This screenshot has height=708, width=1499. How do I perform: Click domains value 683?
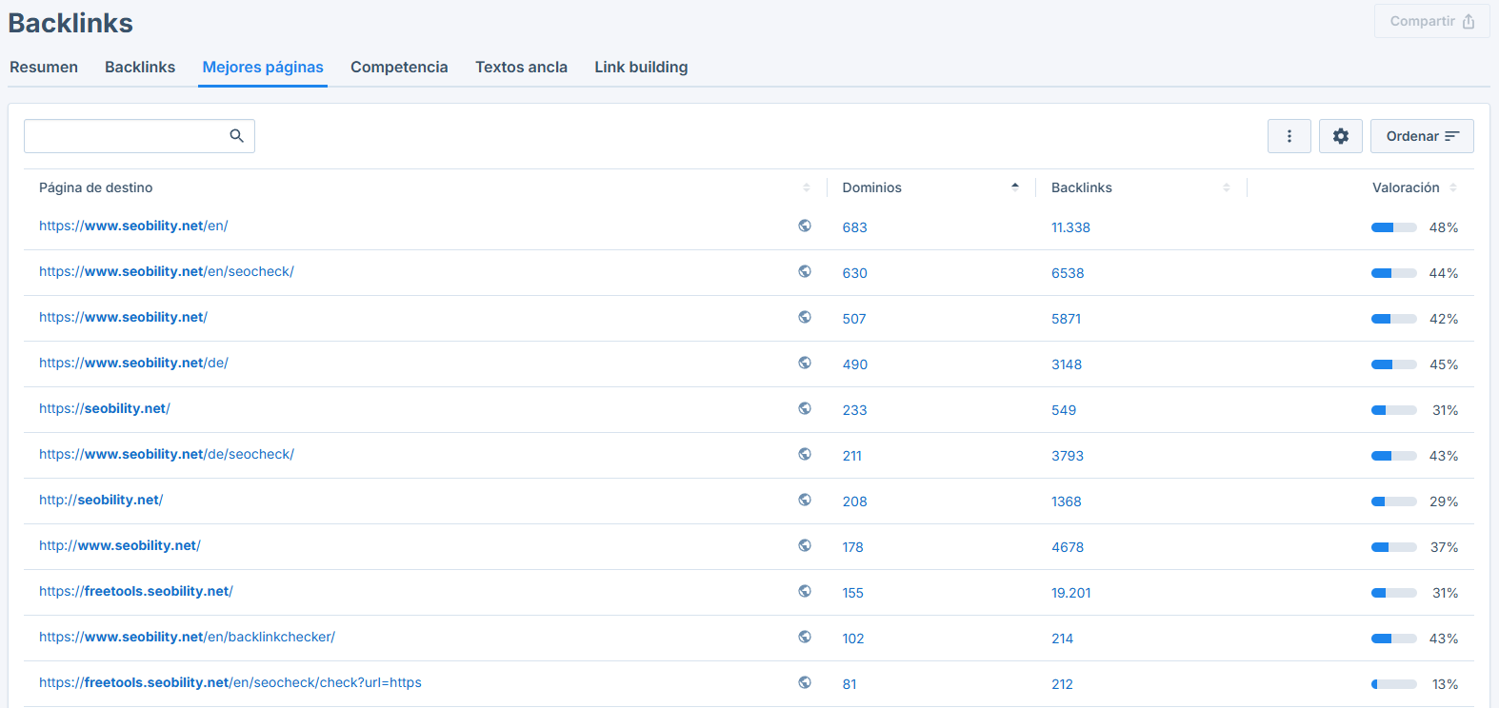pyautogui.click(x=855, y=227)
